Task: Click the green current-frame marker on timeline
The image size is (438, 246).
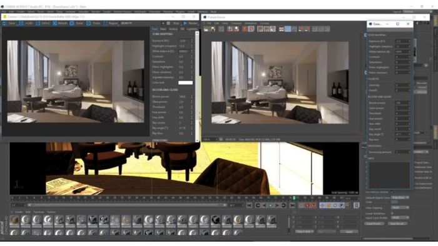Action: click(294, 198)
